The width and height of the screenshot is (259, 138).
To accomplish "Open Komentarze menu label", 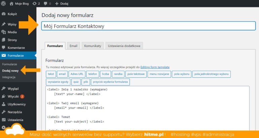I will (16, 48).
